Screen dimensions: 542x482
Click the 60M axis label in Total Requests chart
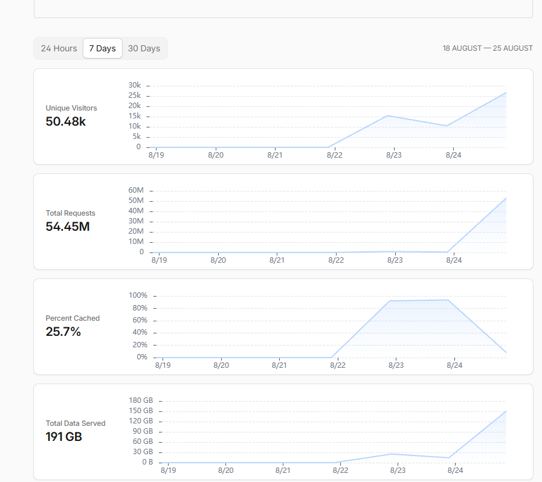point(136,190)
